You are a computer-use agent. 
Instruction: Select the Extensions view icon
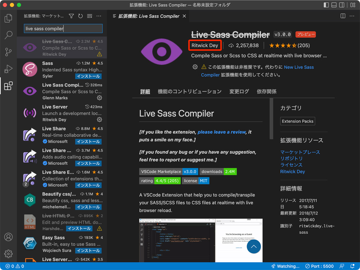pos(8,86)
